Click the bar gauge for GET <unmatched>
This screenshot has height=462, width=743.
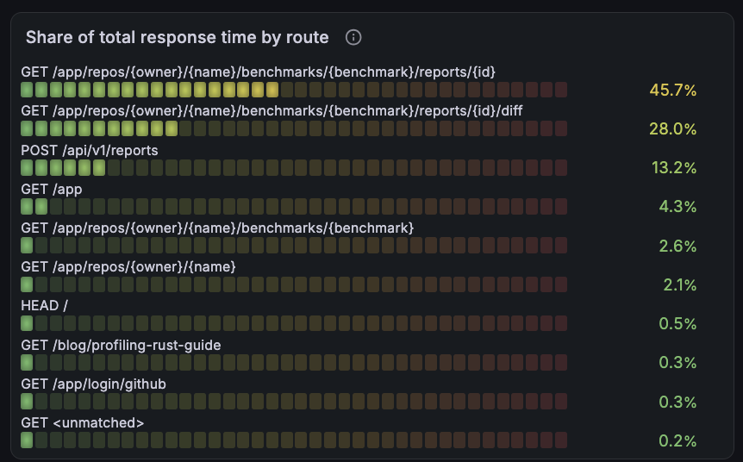click(x=294, y=440)
